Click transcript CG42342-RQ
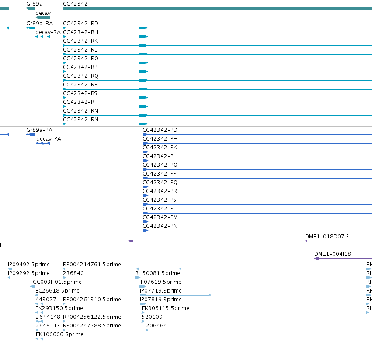The image size is (372, 341). click(x=81, y=76)
